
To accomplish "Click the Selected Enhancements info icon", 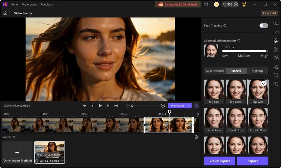I will pos(239,41).
